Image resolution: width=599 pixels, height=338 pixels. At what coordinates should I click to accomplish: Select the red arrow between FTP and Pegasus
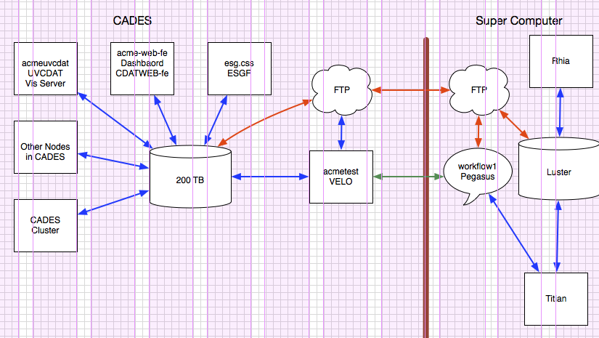point(478,132)
